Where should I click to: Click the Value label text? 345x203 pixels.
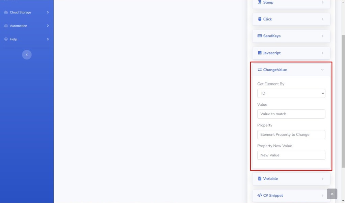pos(262,105)
